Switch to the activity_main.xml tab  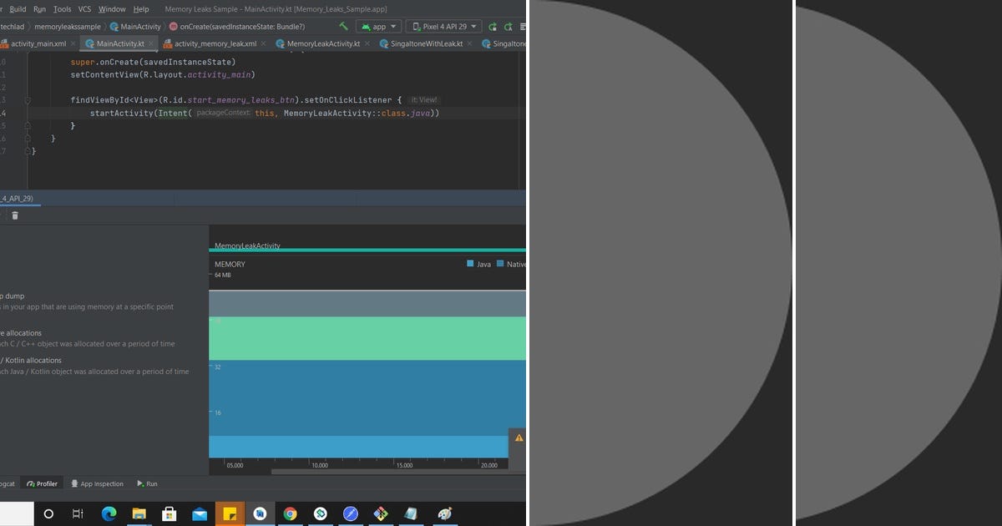[38, 43]
